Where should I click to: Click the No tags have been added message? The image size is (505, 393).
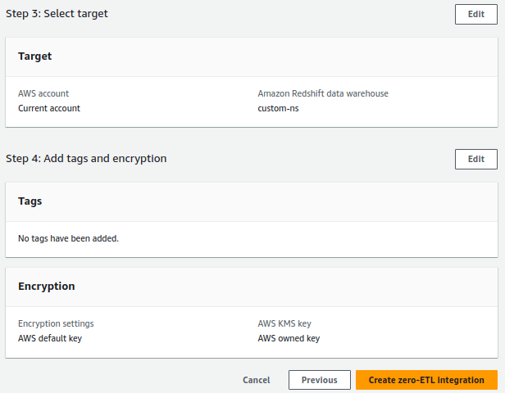coord(69,238)
